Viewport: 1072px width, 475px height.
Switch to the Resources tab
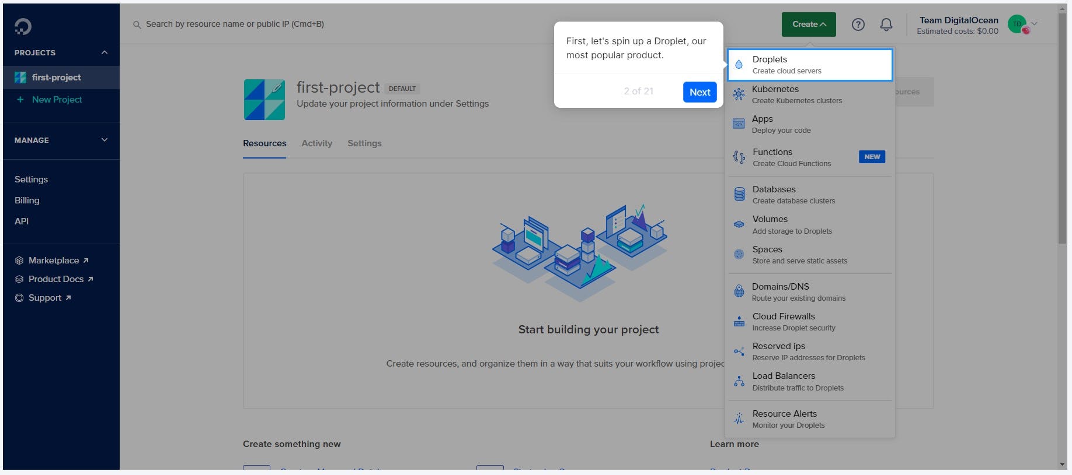pyautogui.click(x=264, y=143)
